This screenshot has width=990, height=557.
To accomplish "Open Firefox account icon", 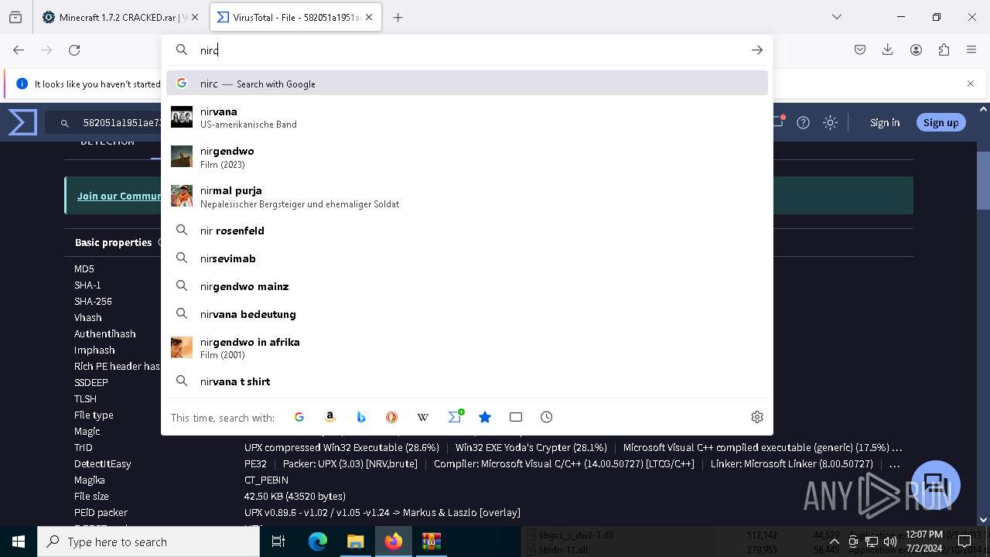I will pyautogui.click(x=916, y=50).
